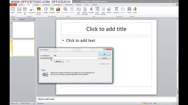This screenshot has height=105, width=188.
Task: Open the File tab
Action: (x=13, y=5)
